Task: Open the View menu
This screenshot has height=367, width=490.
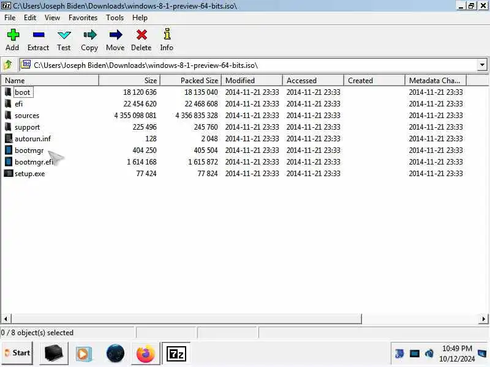Action: click(52, 18)
